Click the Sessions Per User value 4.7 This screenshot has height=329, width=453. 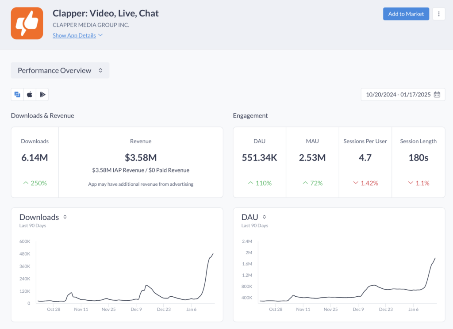pos(365,158)
